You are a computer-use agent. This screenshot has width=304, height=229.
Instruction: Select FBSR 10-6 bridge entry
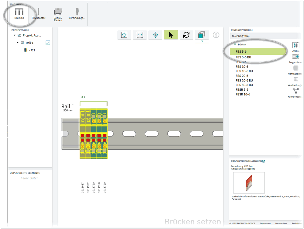coord(243,94)
